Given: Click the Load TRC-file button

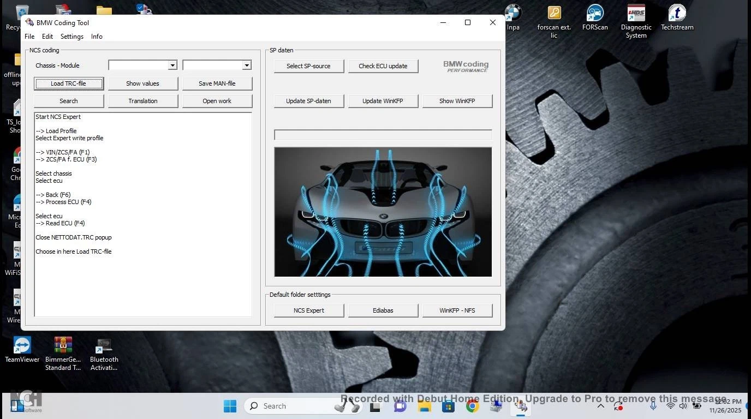Looking at the screenshot, I should [x=69, y=83].
